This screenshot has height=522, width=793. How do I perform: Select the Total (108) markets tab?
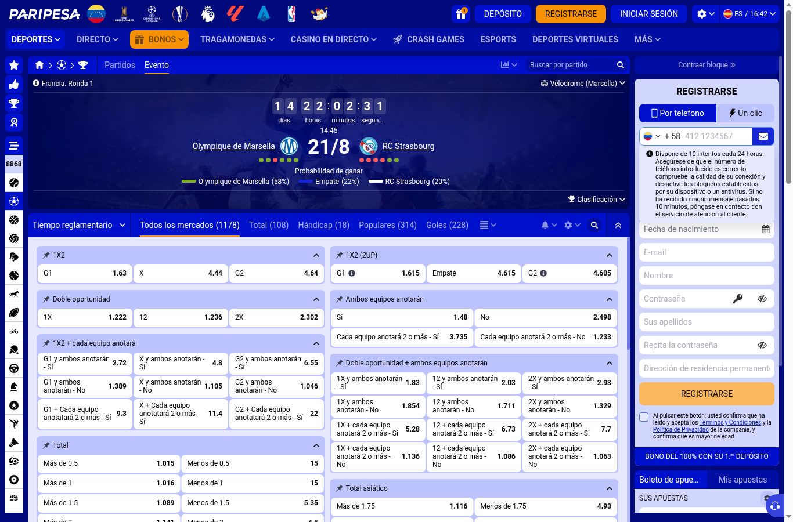[x=269, y=225]
